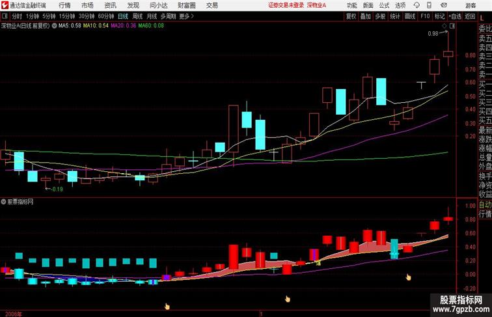The image size is (492, 317).
Task: Open the 发现 menu
Action: 133,5
